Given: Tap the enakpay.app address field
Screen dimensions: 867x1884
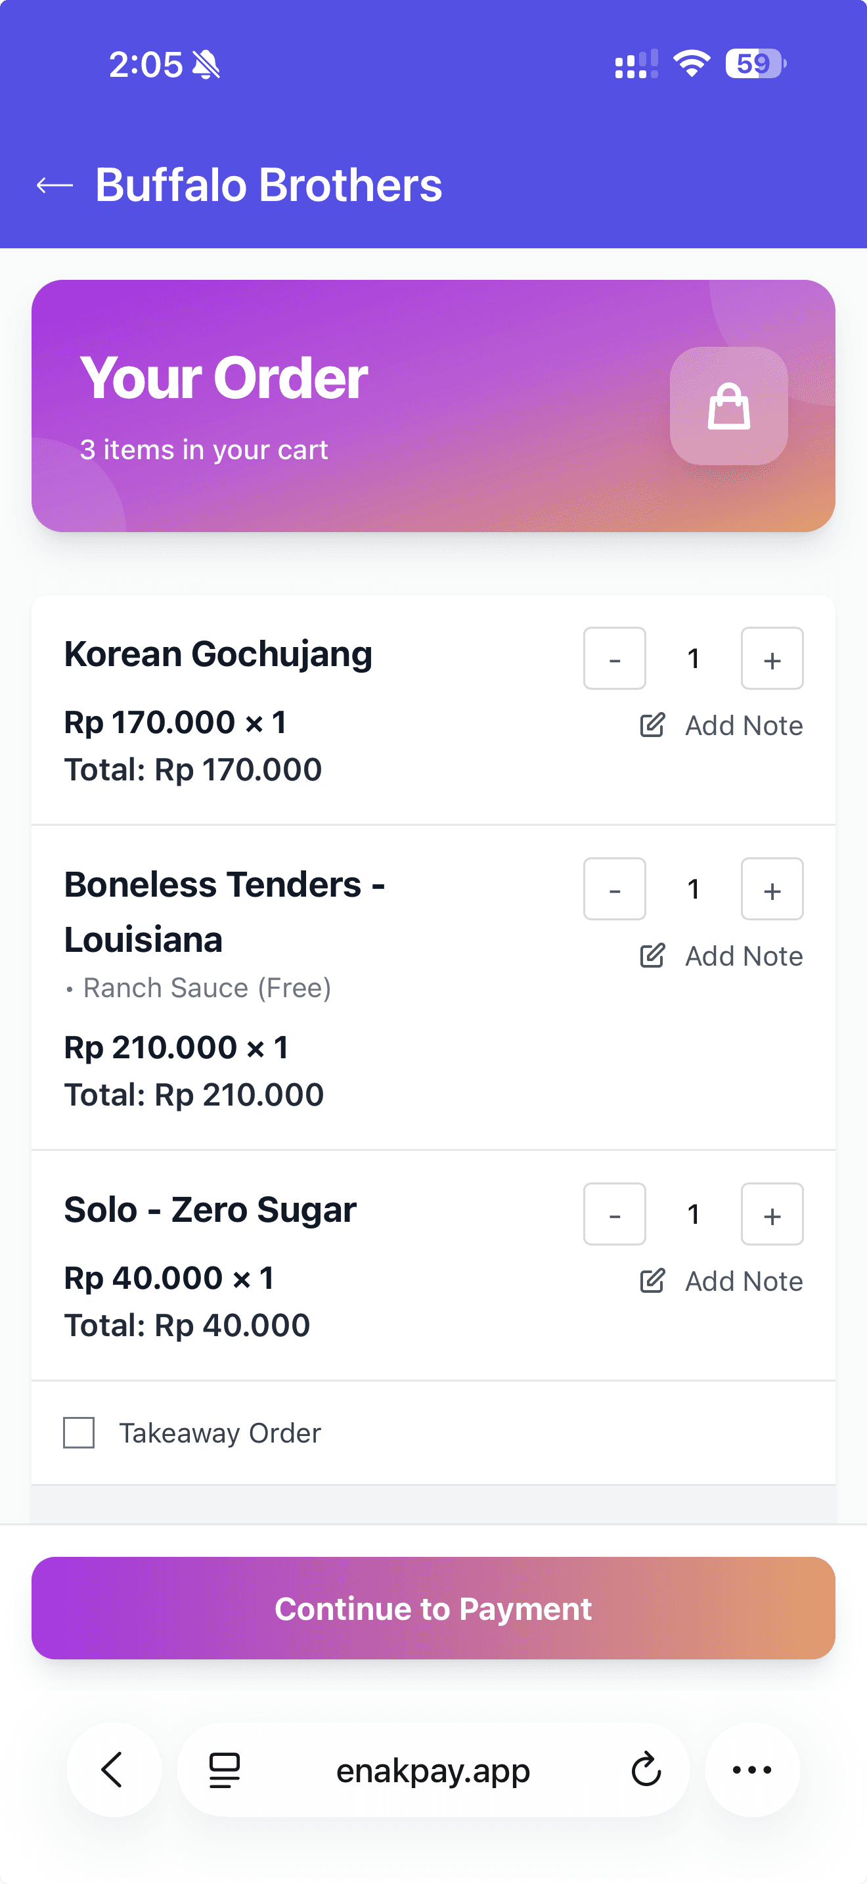Looking at the screenshot, I should [x=433, y=1770].
